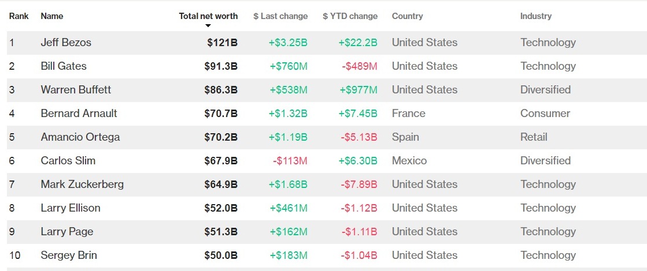Click France in the Country column
The image size is (647, 271).
point(409,114)
